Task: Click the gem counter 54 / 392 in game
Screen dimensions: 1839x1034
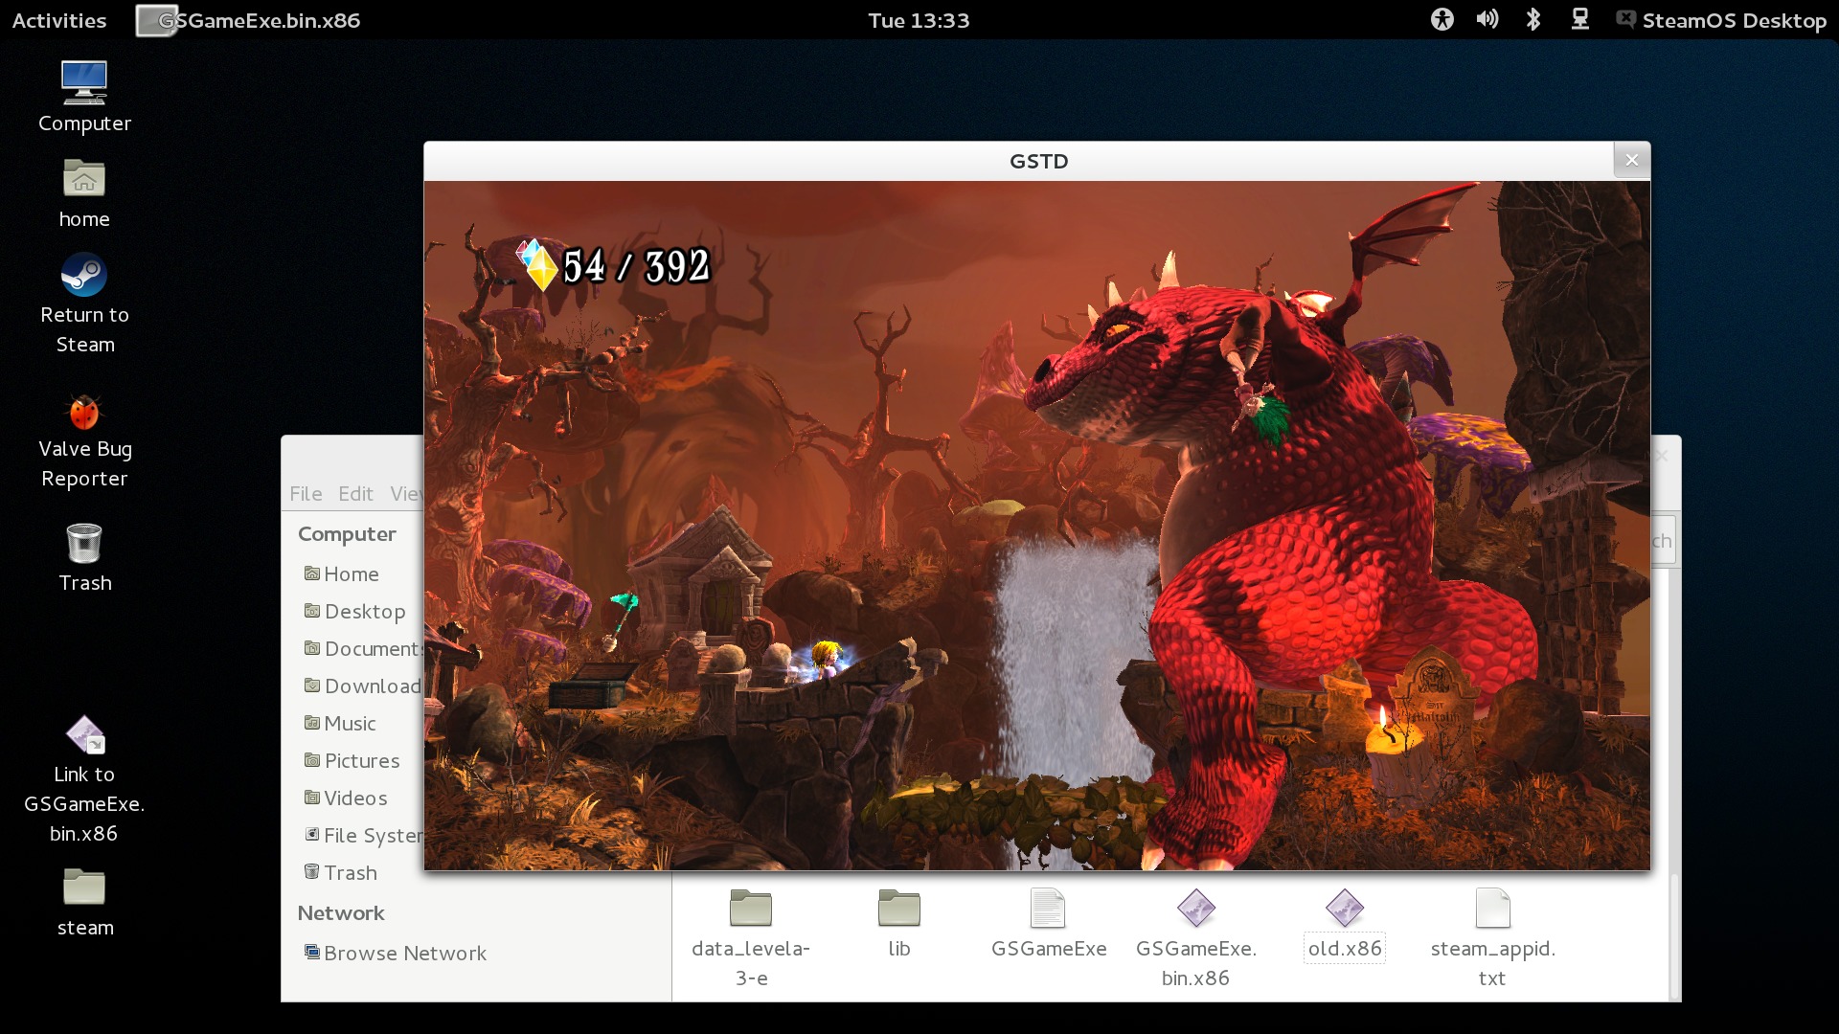Action: 614,265
